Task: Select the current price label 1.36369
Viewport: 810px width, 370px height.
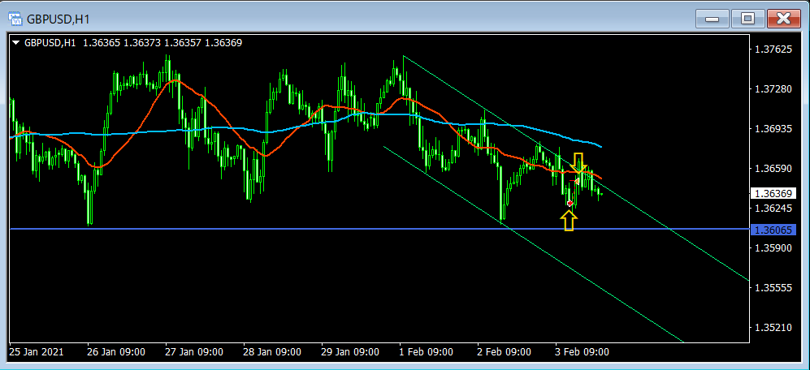Action: [x=773, y=193]
